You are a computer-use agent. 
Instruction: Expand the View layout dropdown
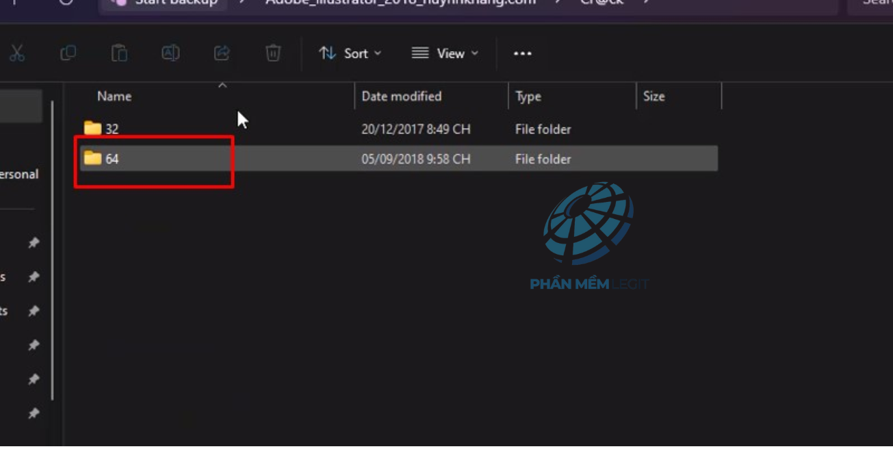tap(445, 53)
